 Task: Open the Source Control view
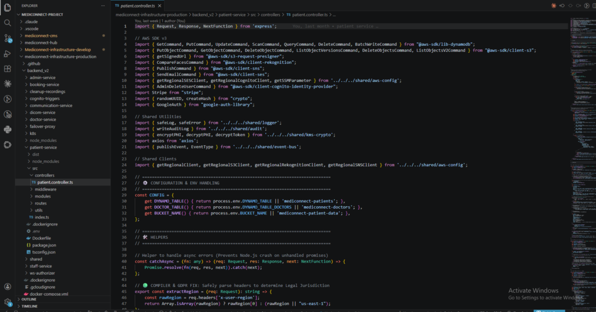coord(7,38)
